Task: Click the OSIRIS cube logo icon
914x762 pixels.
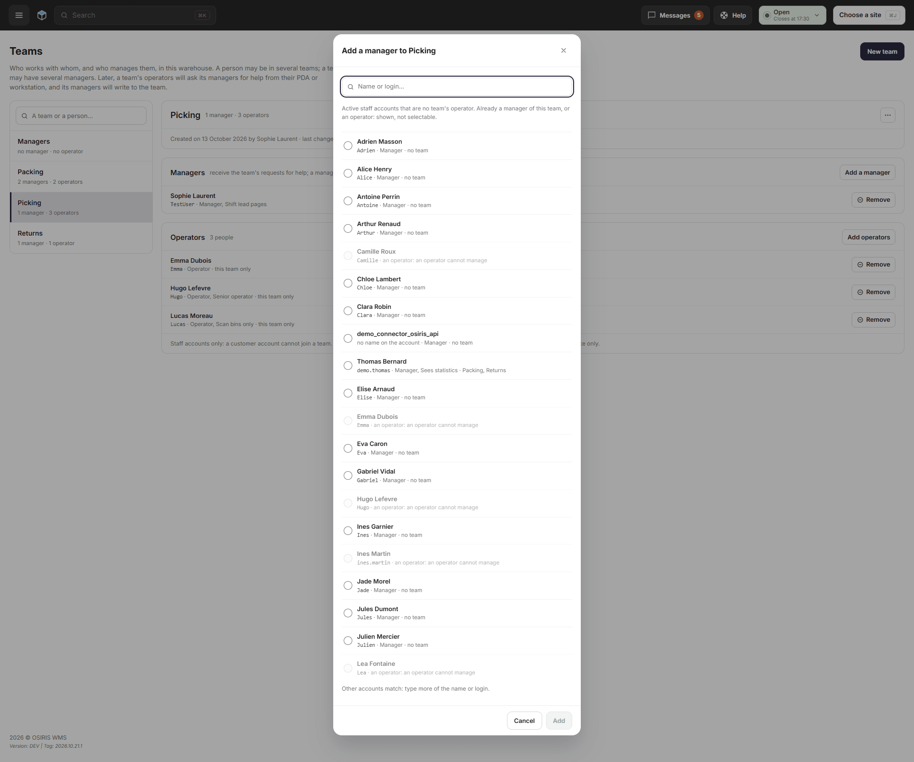Action: point(42,15)
